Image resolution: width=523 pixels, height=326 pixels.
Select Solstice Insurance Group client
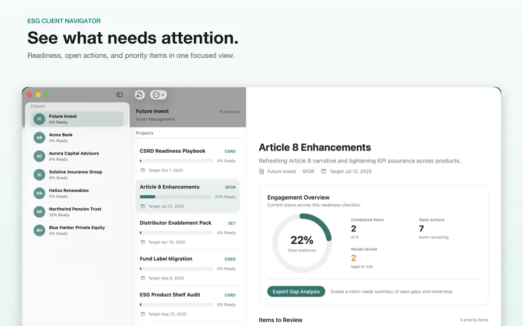(77, 175)
